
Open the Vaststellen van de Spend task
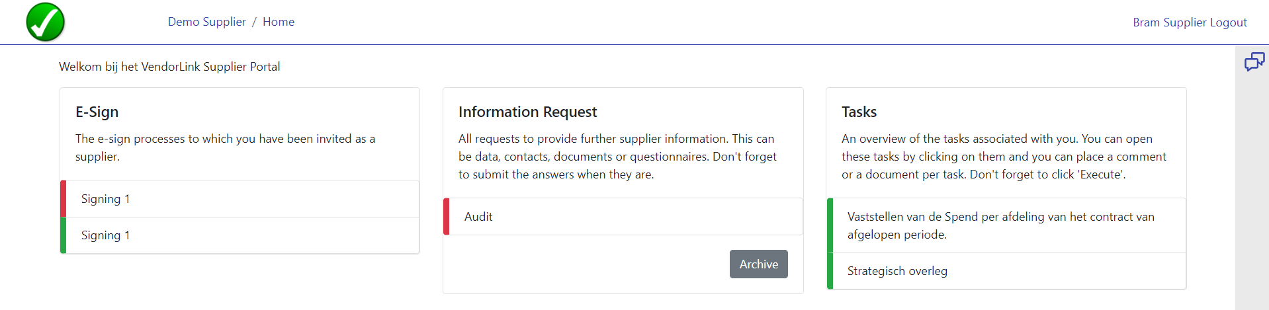coord(1000,225)
